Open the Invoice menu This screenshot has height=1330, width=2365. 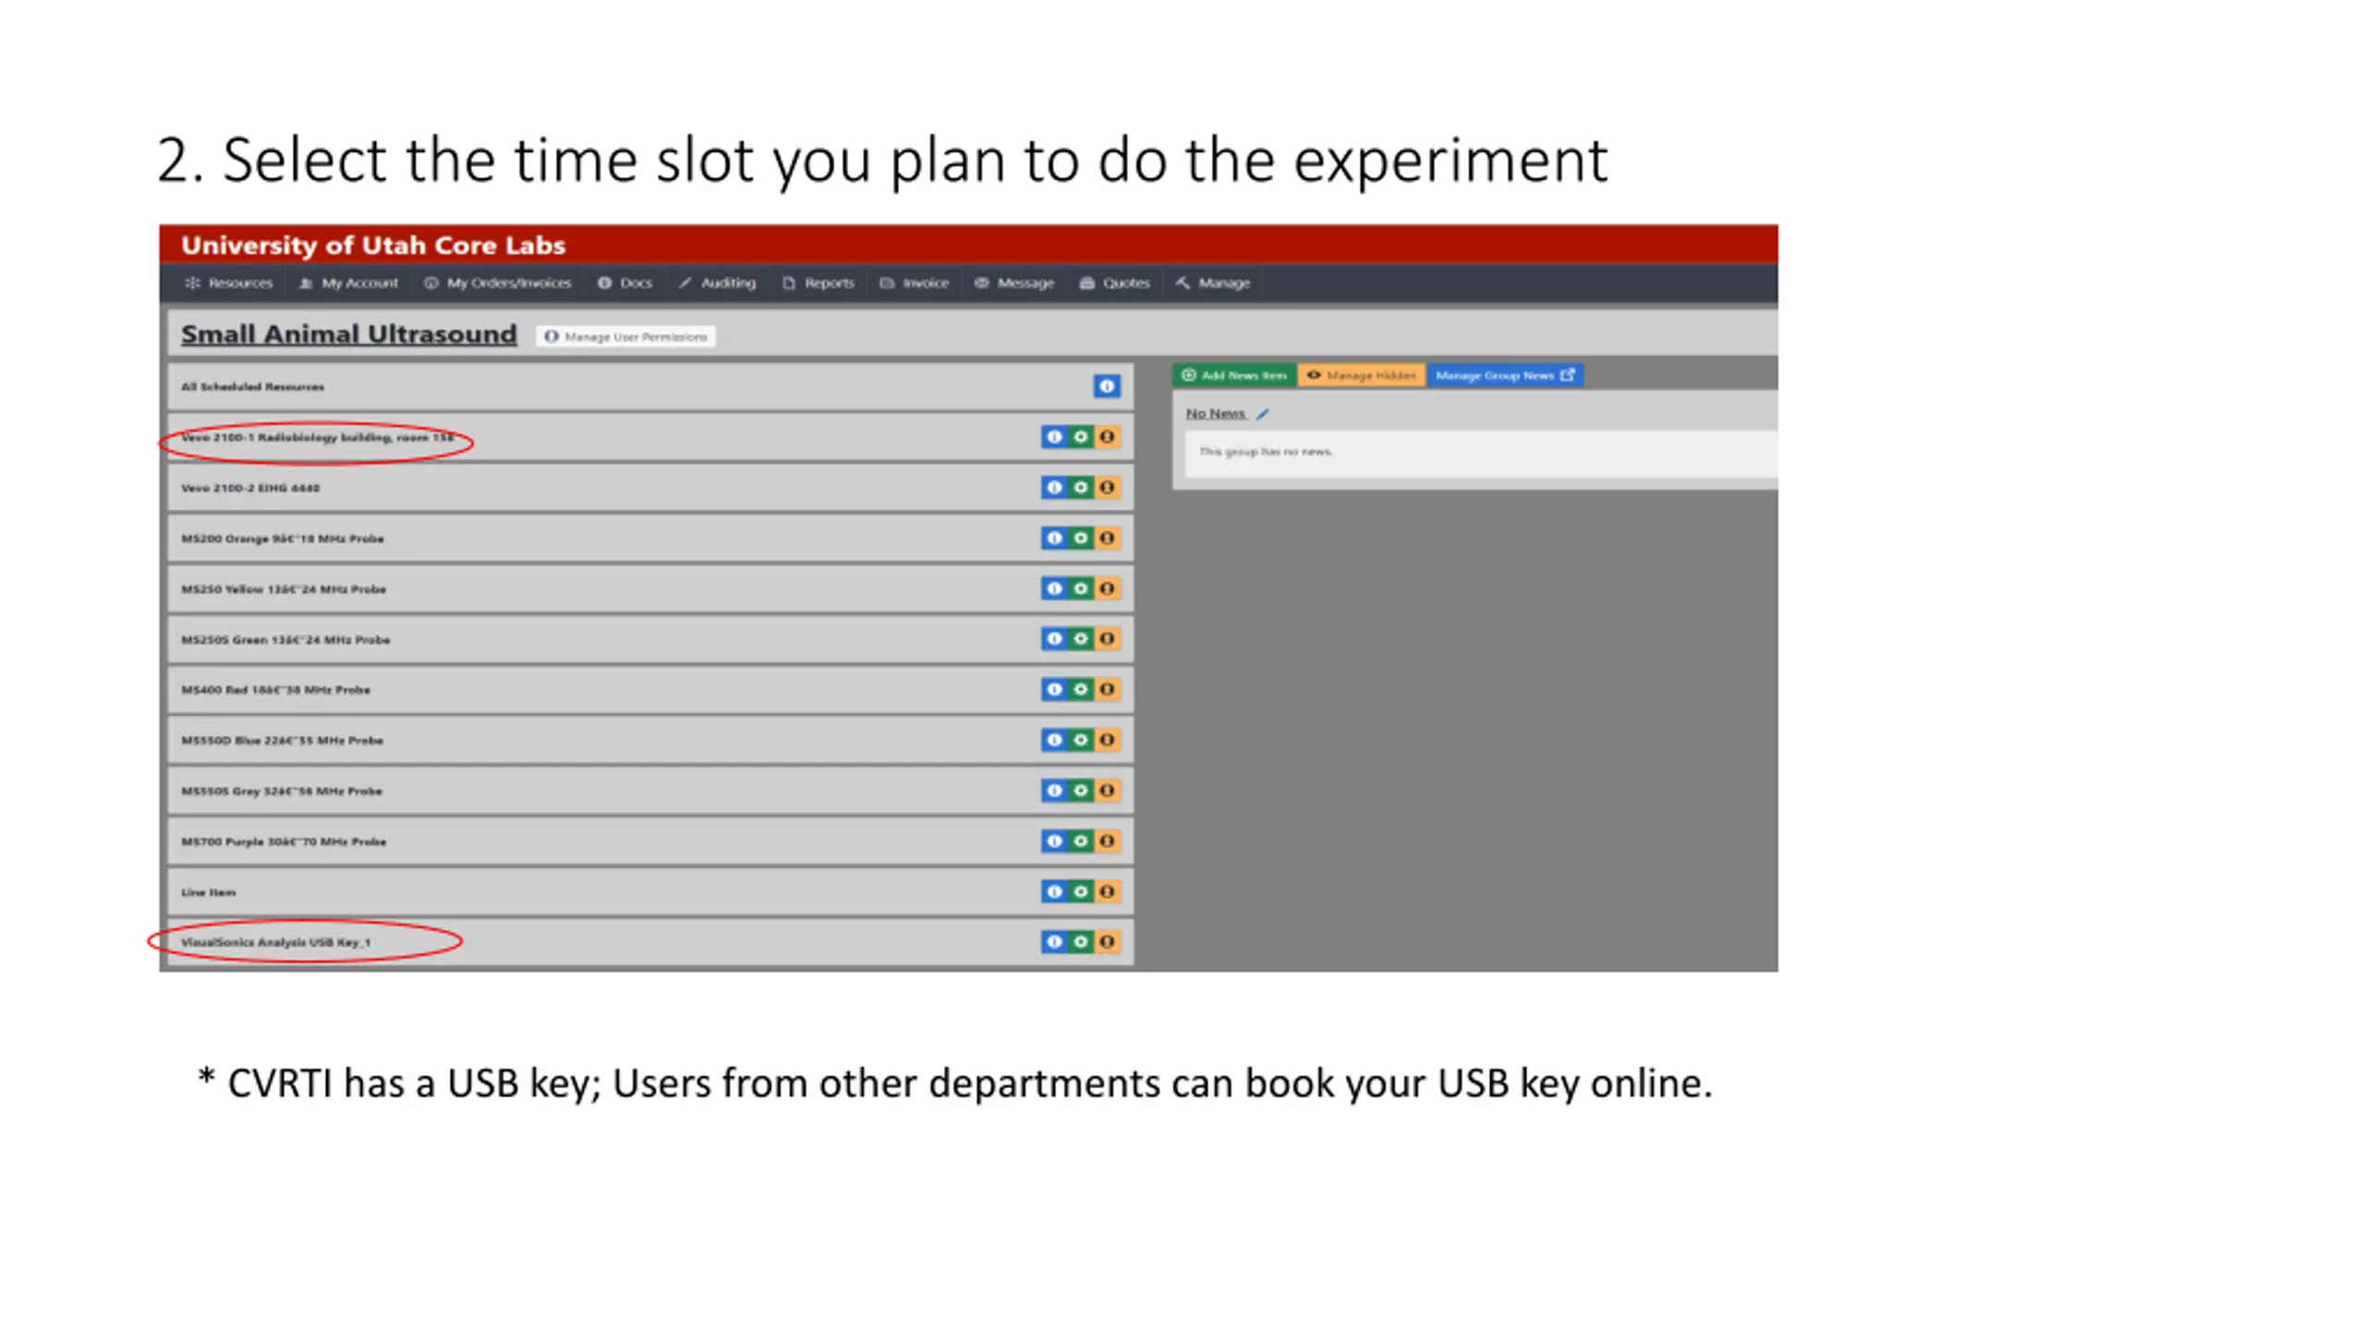[915, 283]
